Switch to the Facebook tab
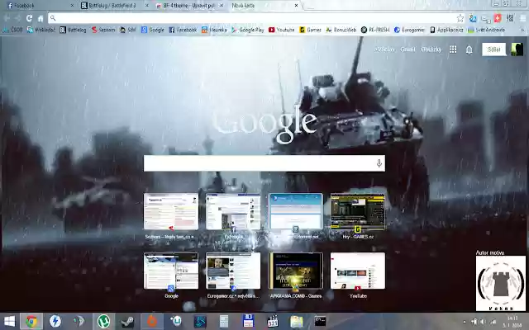 tap(39, 6)
